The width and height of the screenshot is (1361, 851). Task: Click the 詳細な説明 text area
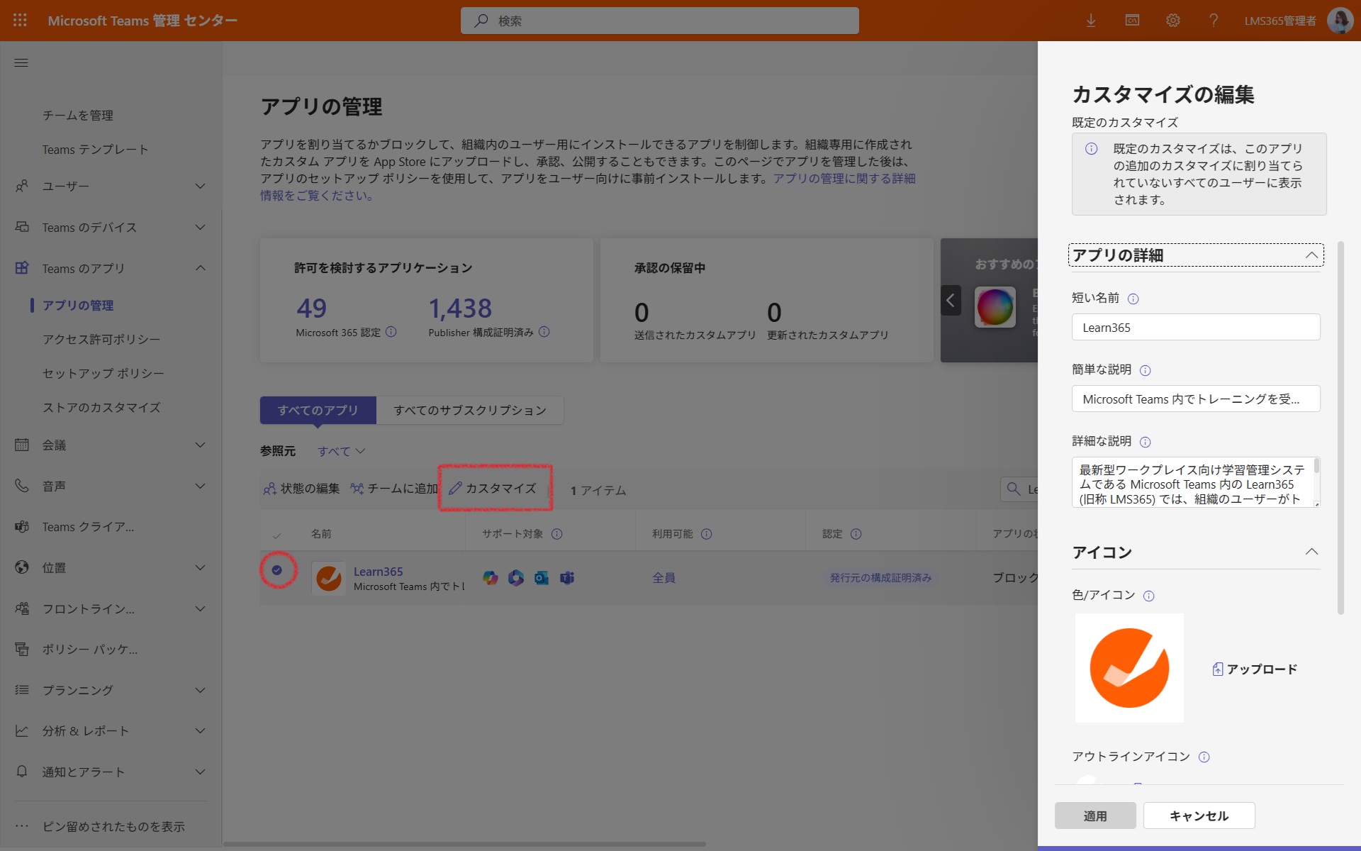[x=1196, y=482]
